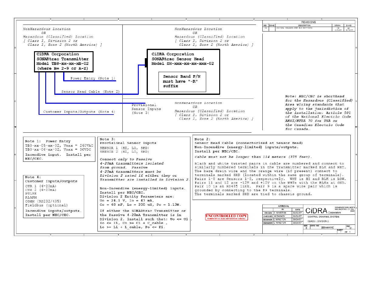Viewport: 375px width, 289px height.
Task: Click the "tied to chassis ground" line
Action: coord(253,194)
